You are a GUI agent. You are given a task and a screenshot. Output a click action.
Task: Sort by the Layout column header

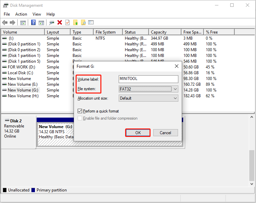coord(57,32)
